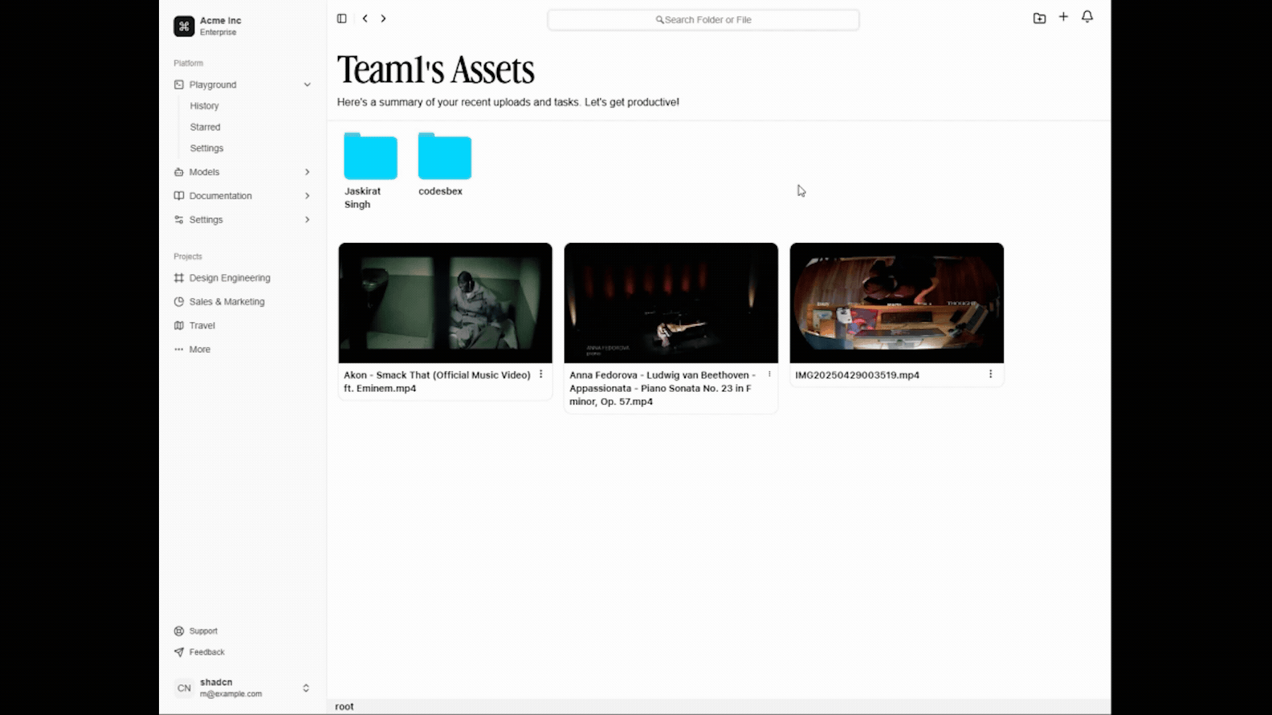Click the Anna Fedorova Appassionata file name

662,388
